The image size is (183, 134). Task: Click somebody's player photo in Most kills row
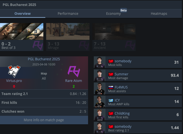click(x=99, y=62)
